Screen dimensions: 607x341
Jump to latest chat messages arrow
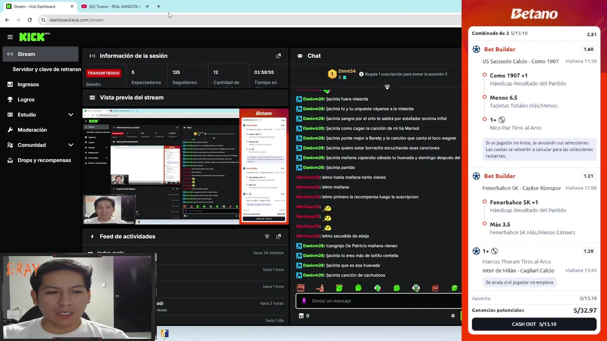[x=387, y=87]
